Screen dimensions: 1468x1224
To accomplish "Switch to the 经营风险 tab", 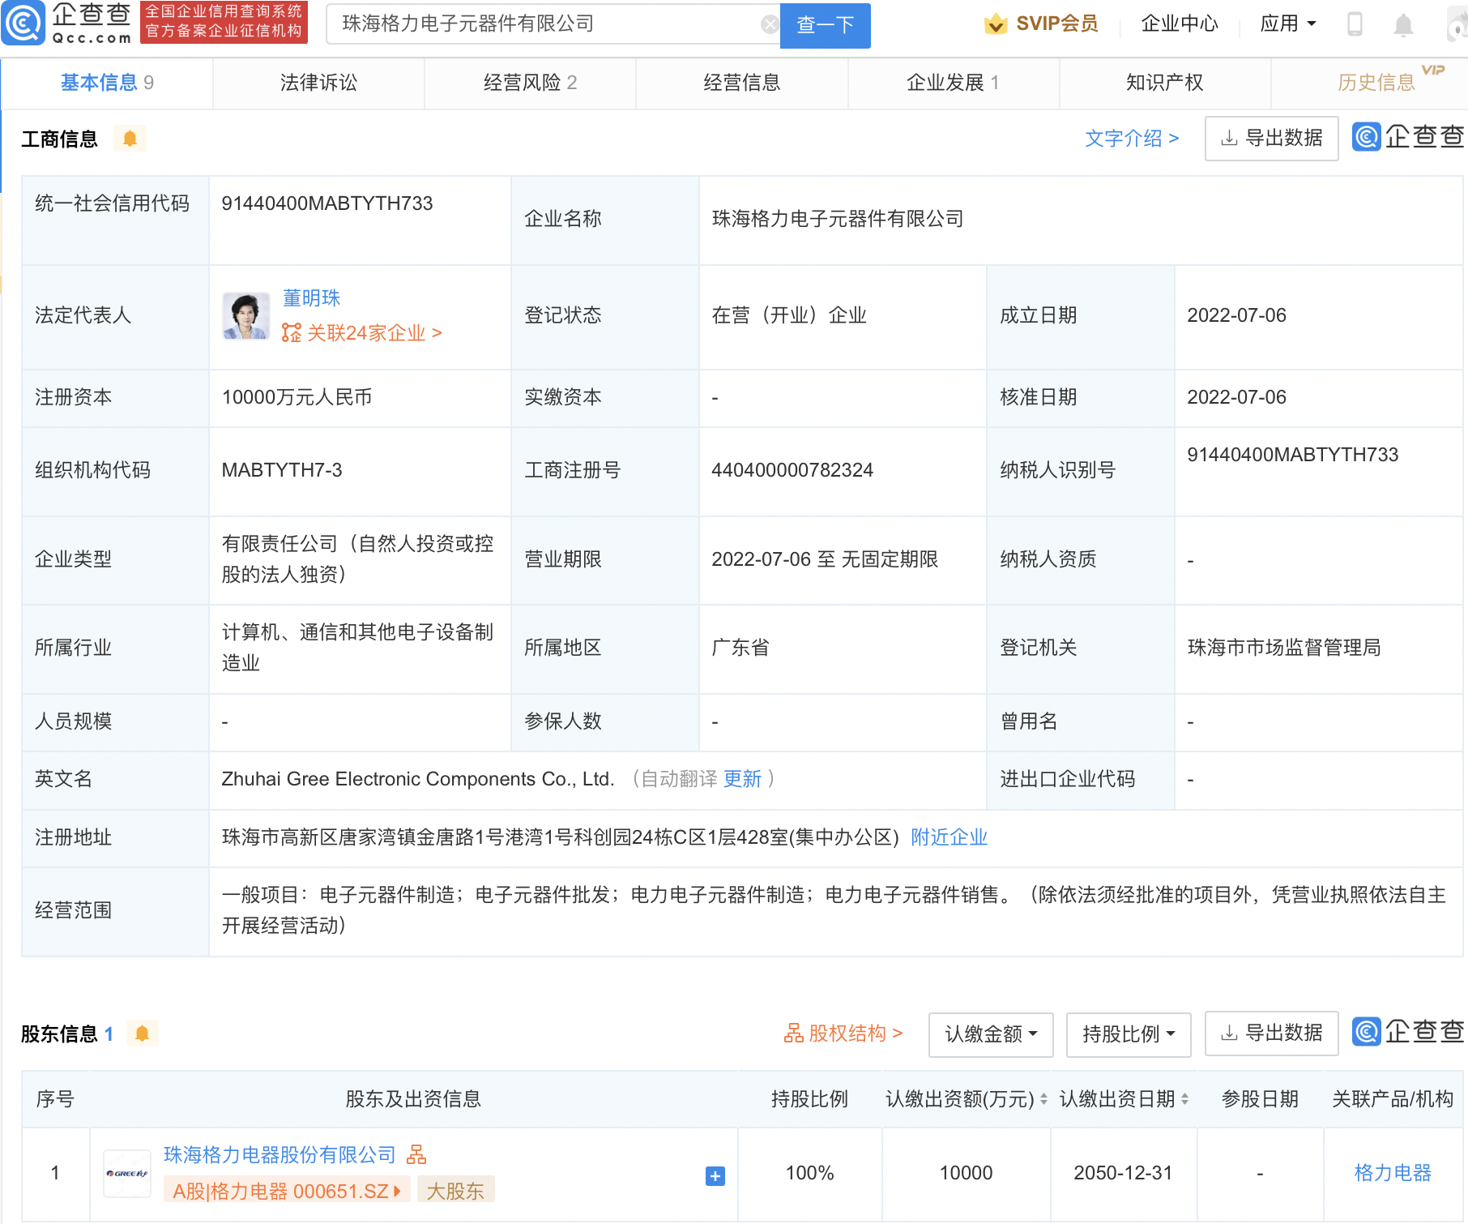I will pyautogui.click(x=530, y=83).
